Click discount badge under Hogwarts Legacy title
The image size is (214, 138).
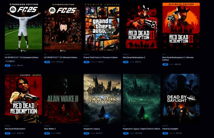(86, 133)
